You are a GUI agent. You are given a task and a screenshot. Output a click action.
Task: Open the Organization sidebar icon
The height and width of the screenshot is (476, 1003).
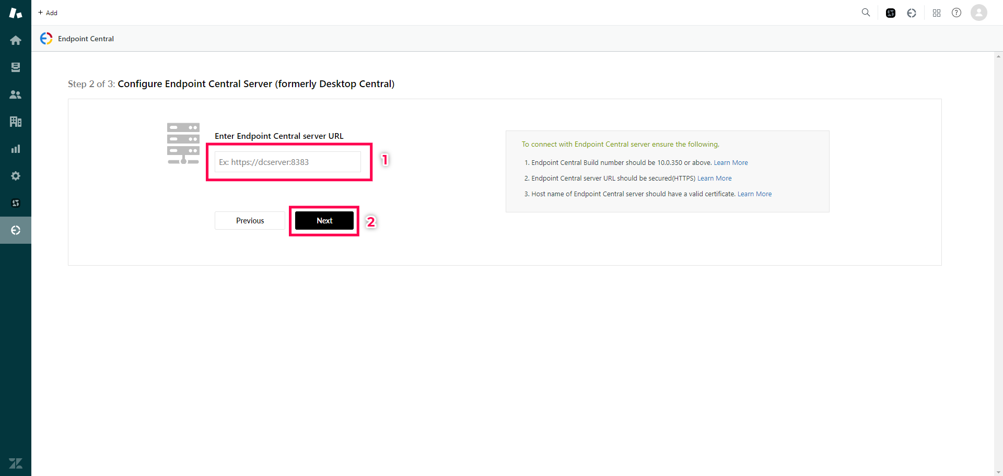tap(16, 121)
